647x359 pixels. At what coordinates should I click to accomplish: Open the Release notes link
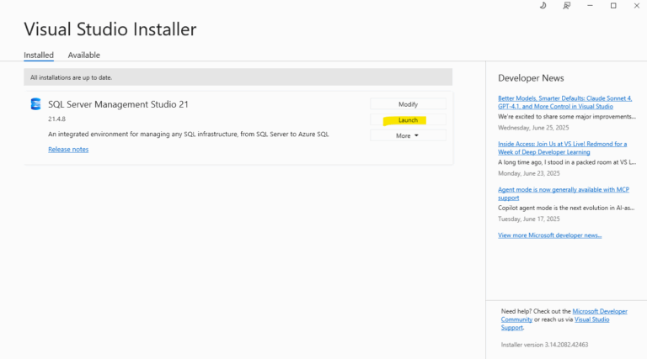[x=68, y=150]
